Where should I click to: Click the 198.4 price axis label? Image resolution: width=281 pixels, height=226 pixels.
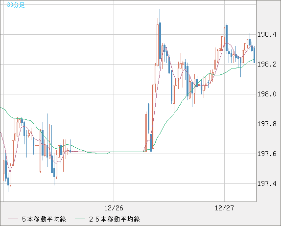(x=267, y=34)
